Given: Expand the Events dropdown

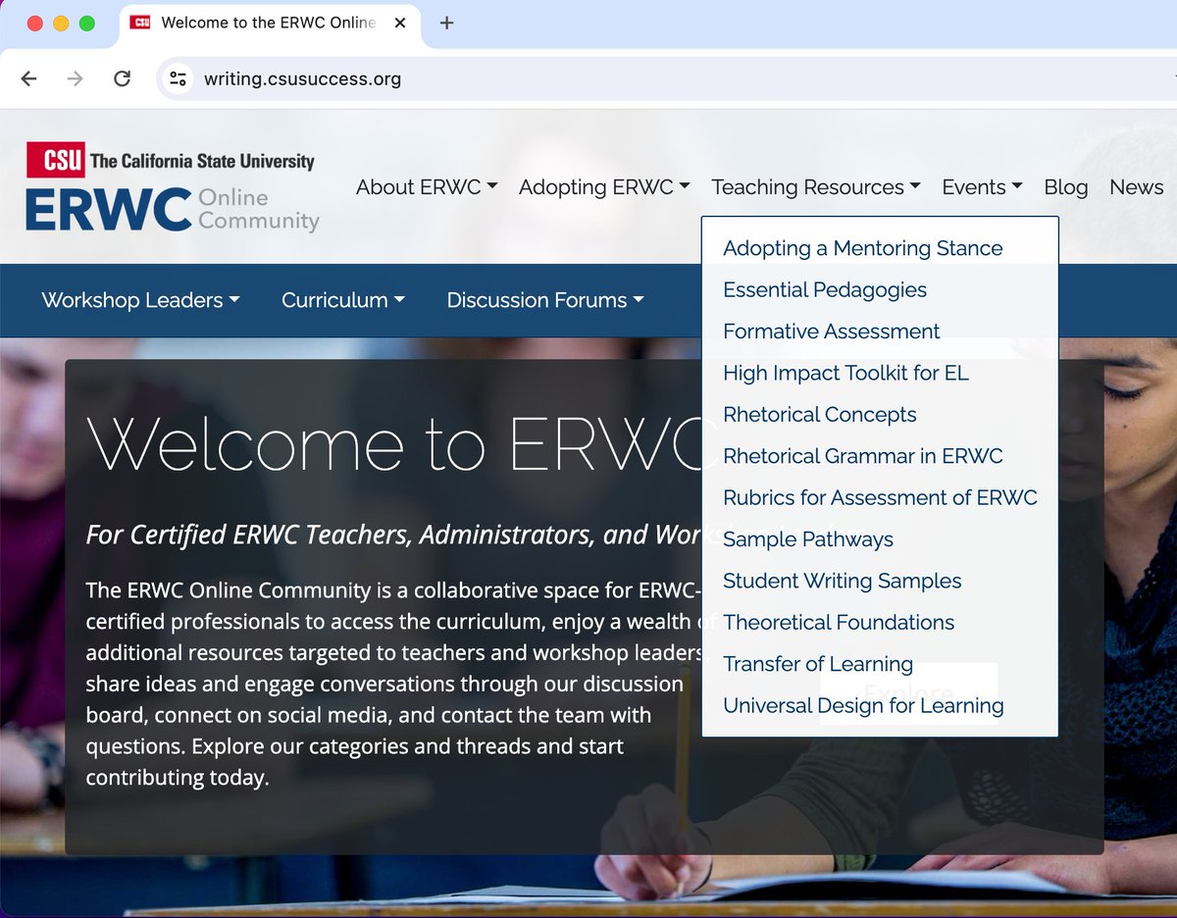Looking at the screenshot, I should (x=982, y=187).
